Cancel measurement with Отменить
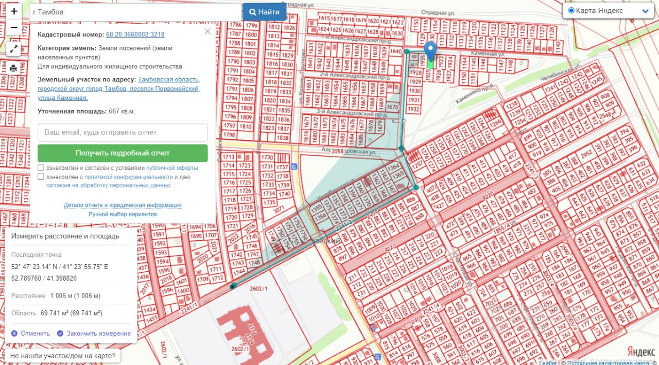This screenshot has height=365, width=659. 31,333
